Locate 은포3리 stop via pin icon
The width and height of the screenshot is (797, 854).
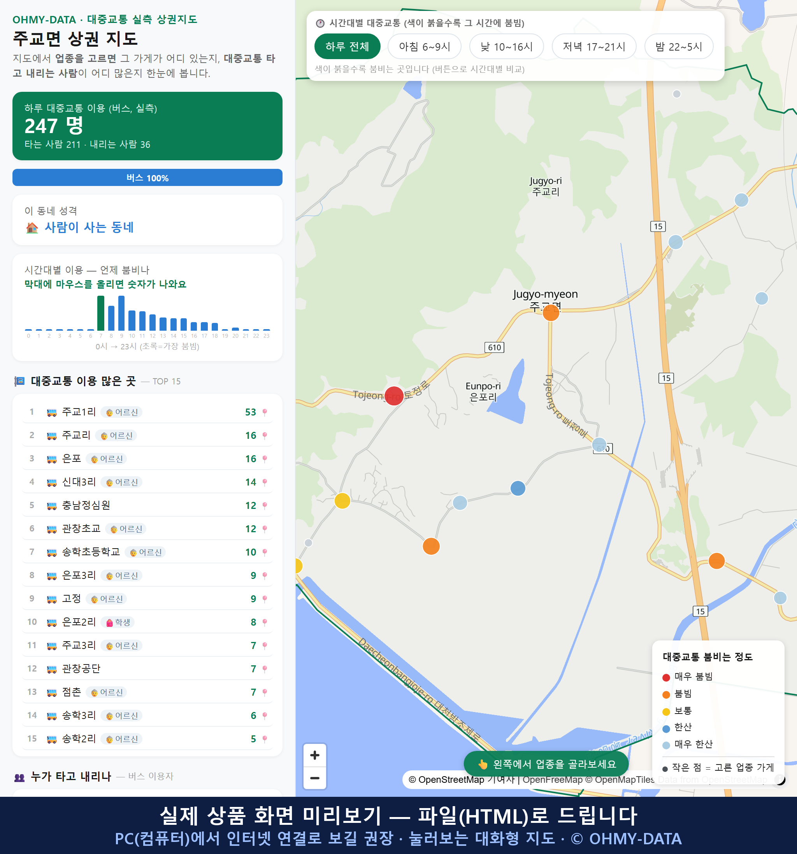[265, 576]
